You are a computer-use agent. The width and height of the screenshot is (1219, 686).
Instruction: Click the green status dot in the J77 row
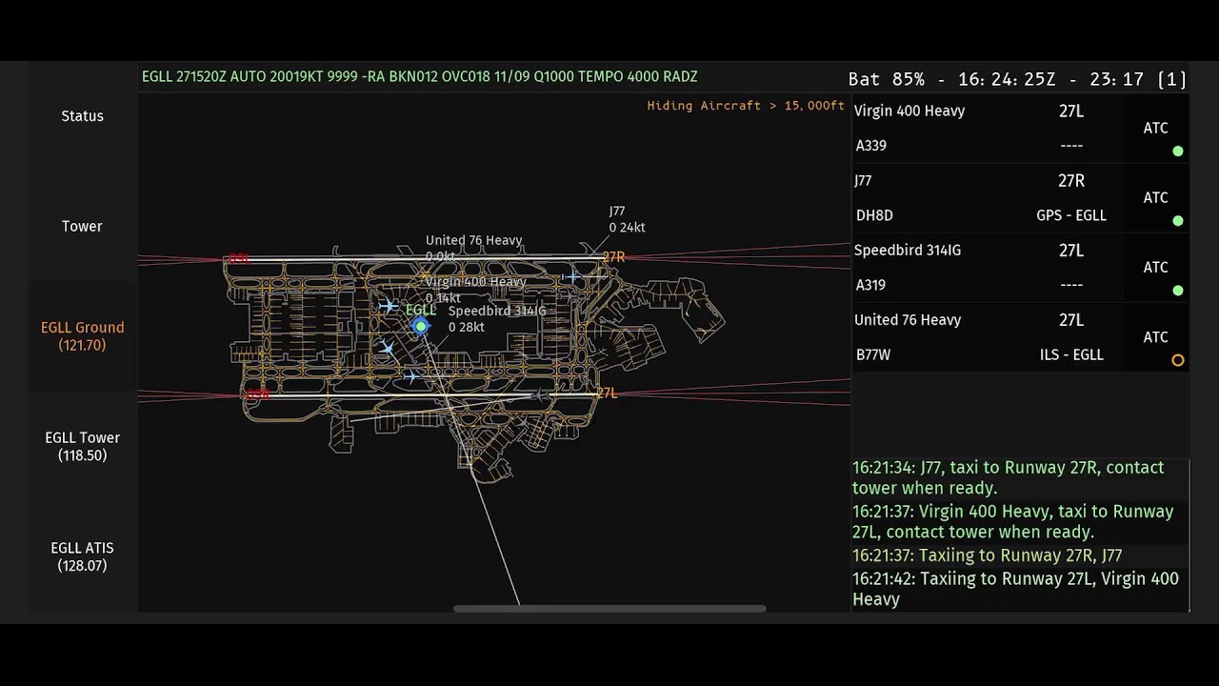pyautogui.click(x=1178, y=221)
